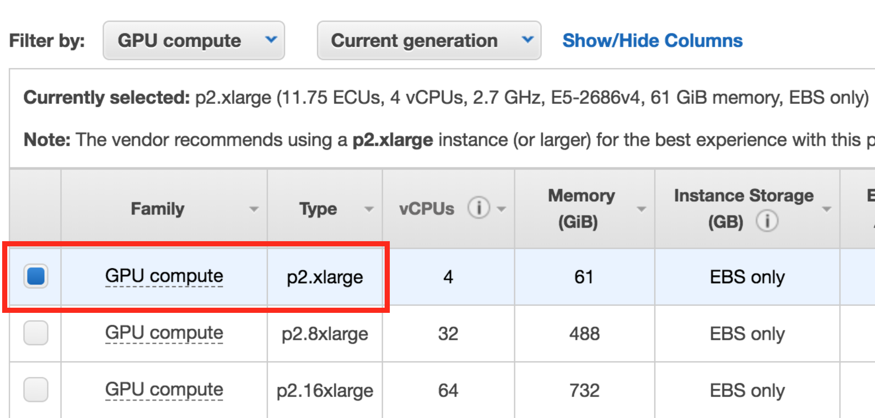Click the Memory (GiB) column header

coord(581,209)
